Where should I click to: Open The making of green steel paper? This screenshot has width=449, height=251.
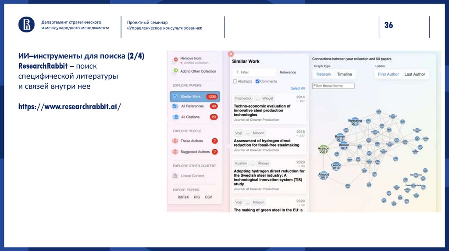(x=269, y=205)
